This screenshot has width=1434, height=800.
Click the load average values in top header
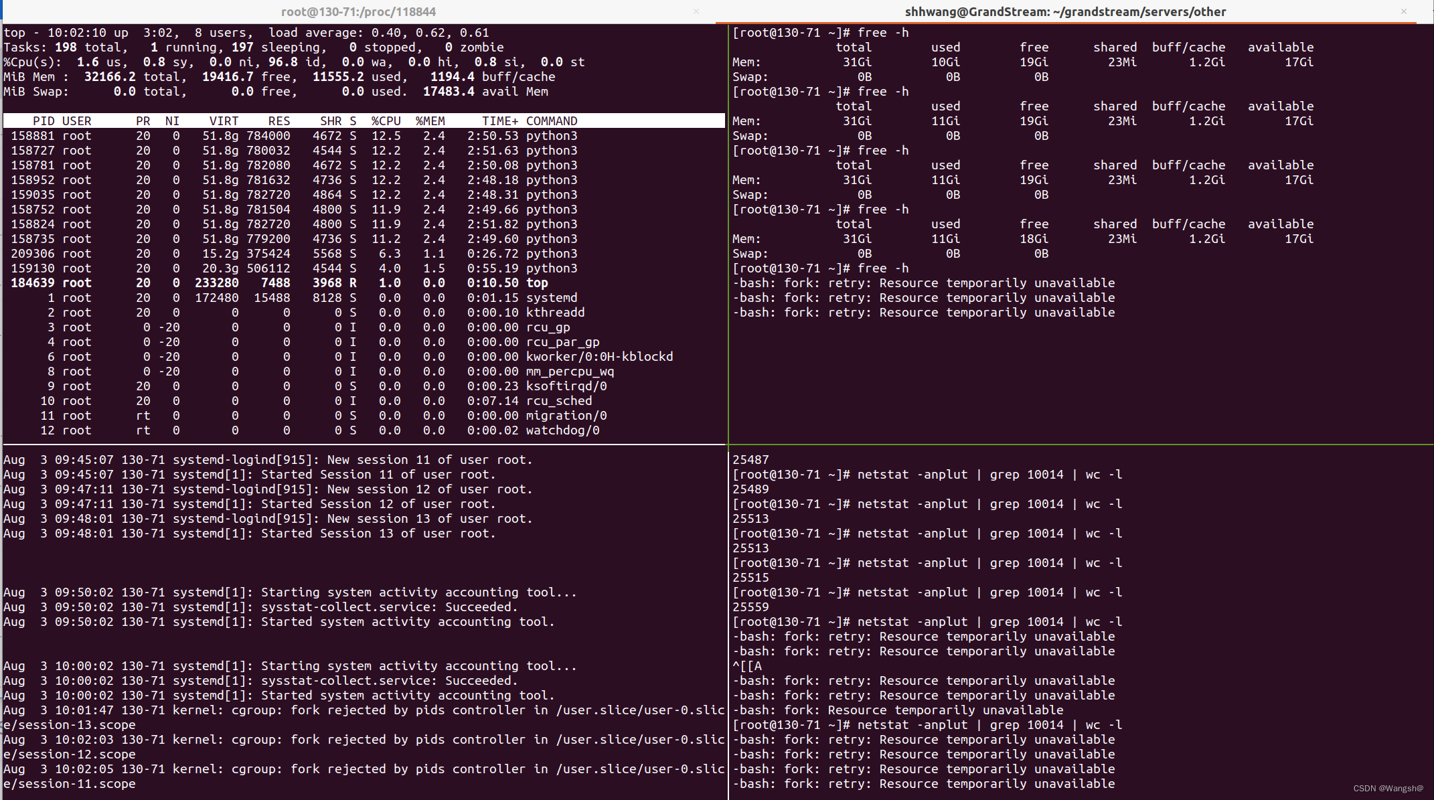point(430,33)
